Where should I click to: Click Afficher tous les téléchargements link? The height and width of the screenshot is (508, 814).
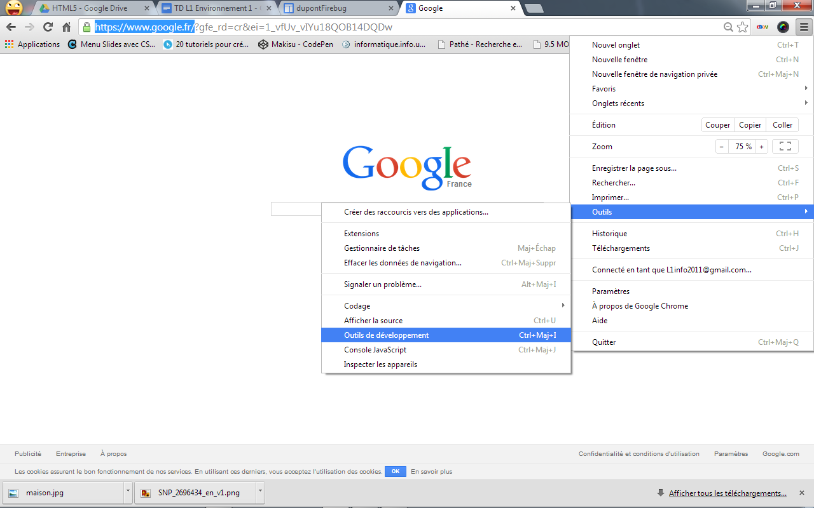click(x=728, y=493)
